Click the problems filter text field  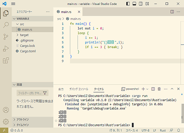pyautogui.click(x=29, y=93)
